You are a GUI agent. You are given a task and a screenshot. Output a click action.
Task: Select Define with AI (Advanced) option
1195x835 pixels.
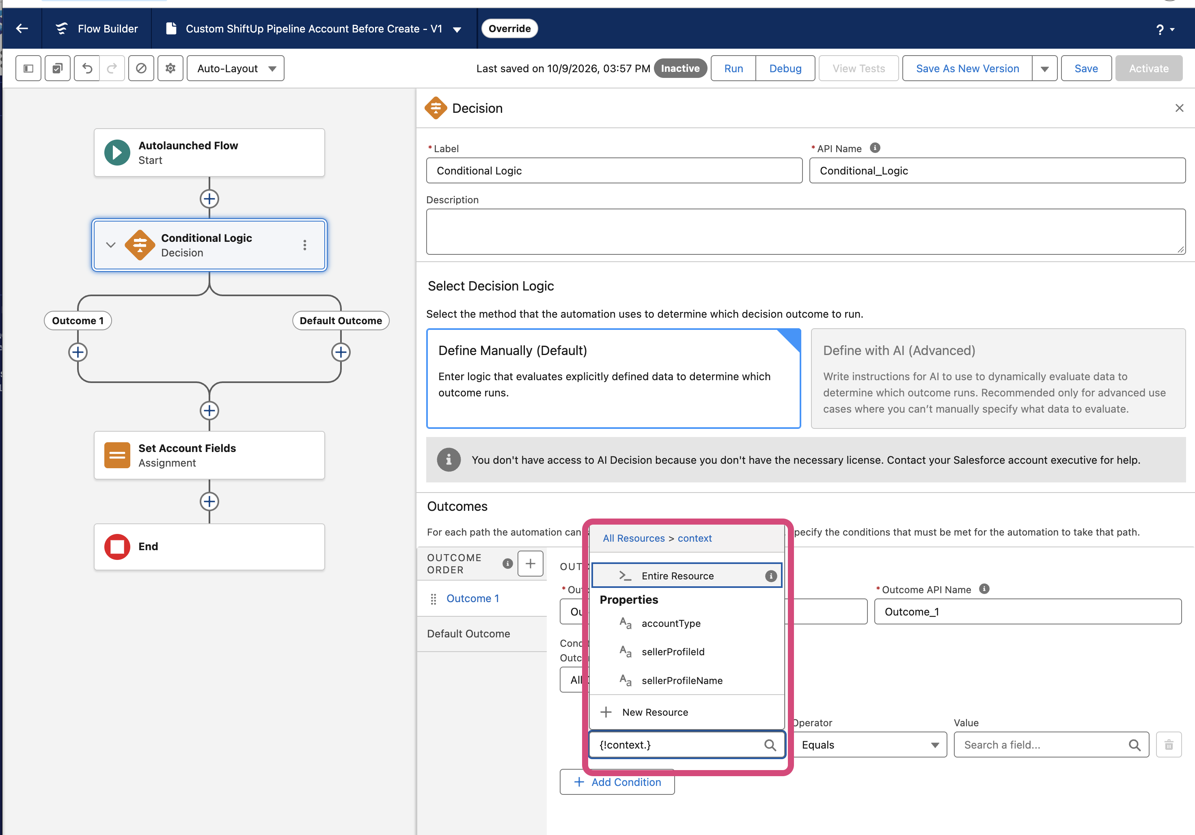pos(998,378)
